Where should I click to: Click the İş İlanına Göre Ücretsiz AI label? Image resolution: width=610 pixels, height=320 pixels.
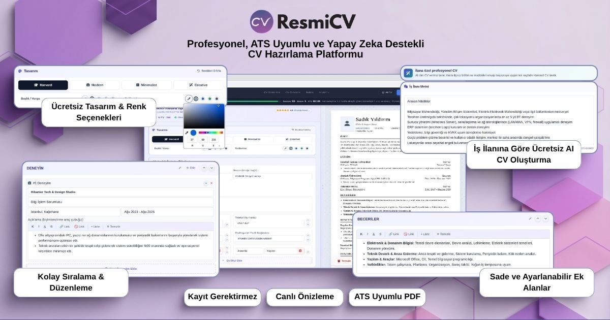click(524, 154)
